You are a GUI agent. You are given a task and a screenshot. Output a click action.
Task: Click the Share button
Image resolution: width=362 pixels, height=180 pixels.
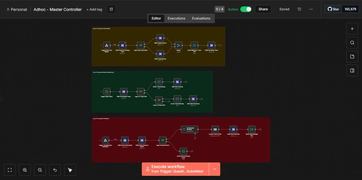click(263, 9)
